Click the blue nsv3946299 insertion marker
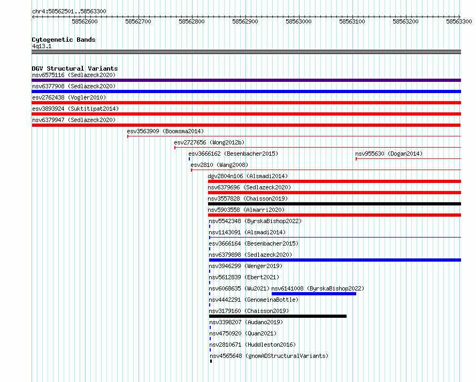This screenshot has width=476, height=382. pyautogui.click(x=210, y=271)
